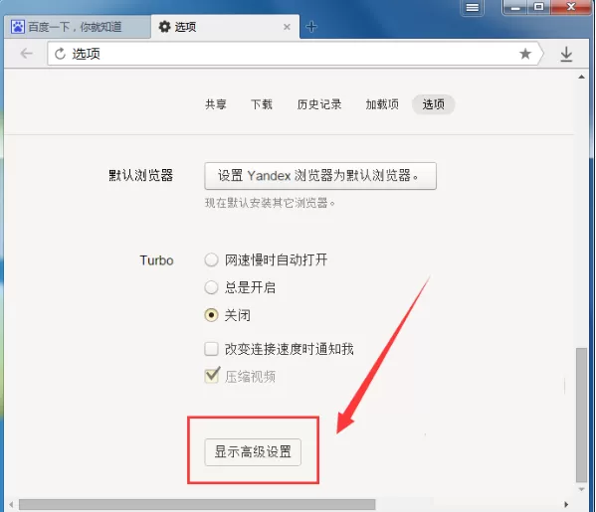Open a new tab with plus icon

tap(311, 27)
